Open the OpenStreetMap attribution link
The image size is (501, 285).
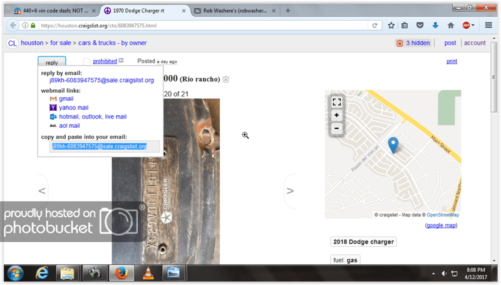(443, 215)
